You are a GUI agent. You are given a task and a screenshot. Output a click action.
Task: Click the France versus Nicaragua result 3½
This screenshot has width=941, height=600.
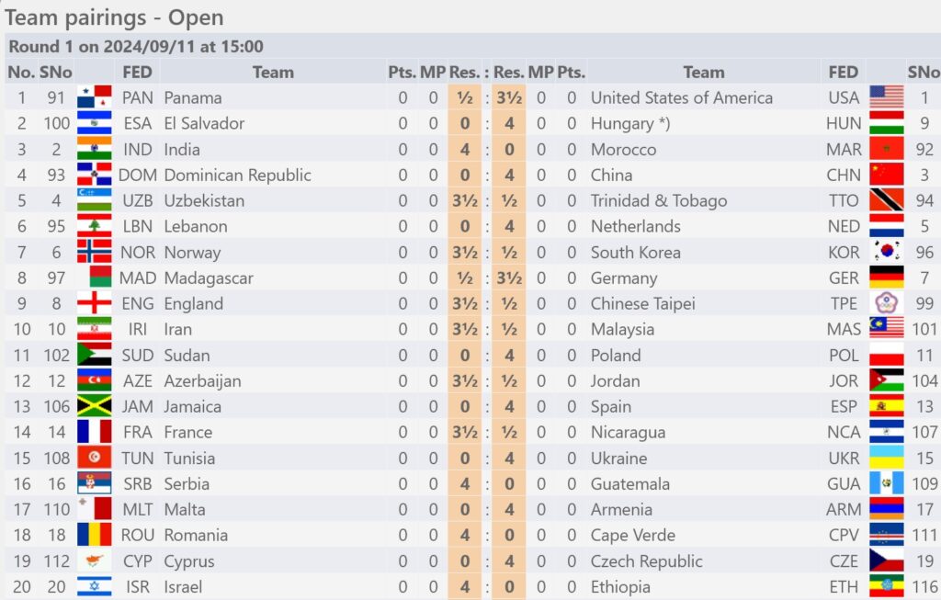464,432
